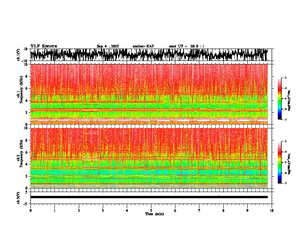Click the time axis tick label 3
Image resolution: width=306 pixels, height=236 pixels.
point(103,211)
